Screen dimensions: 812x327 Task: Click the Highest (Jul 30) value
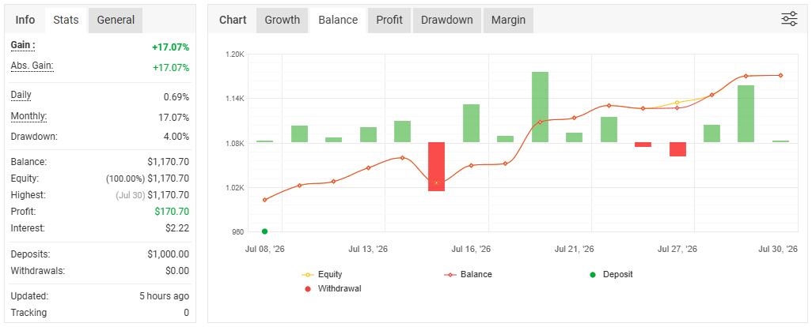pos(153,195)
